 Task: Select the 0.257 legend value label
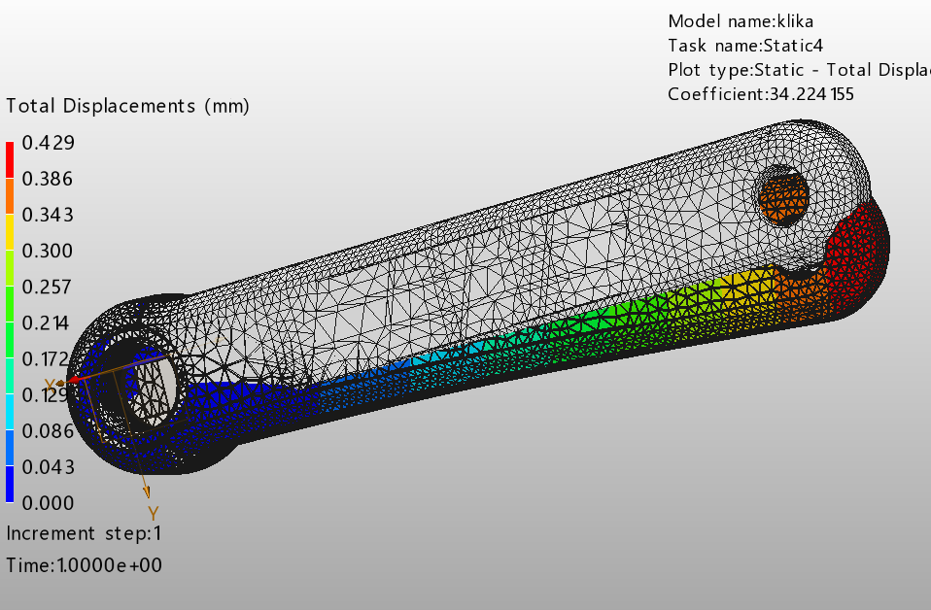point(42,287)
